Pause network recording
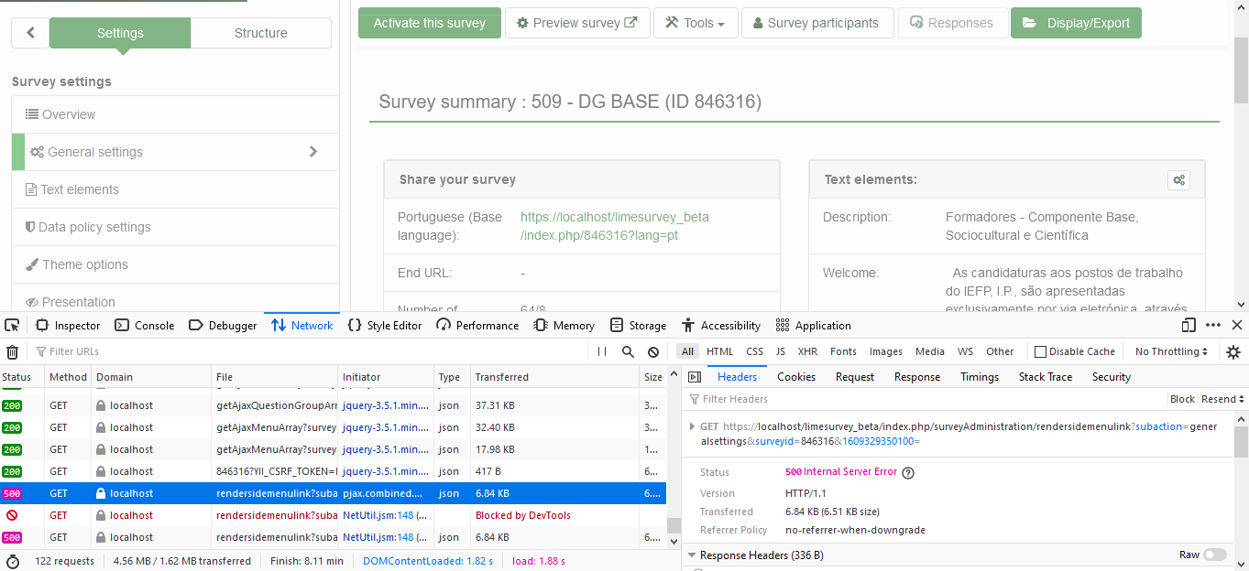Viewport: 1249px width, 571px height. pyautogui.click(x=602, y=351)
